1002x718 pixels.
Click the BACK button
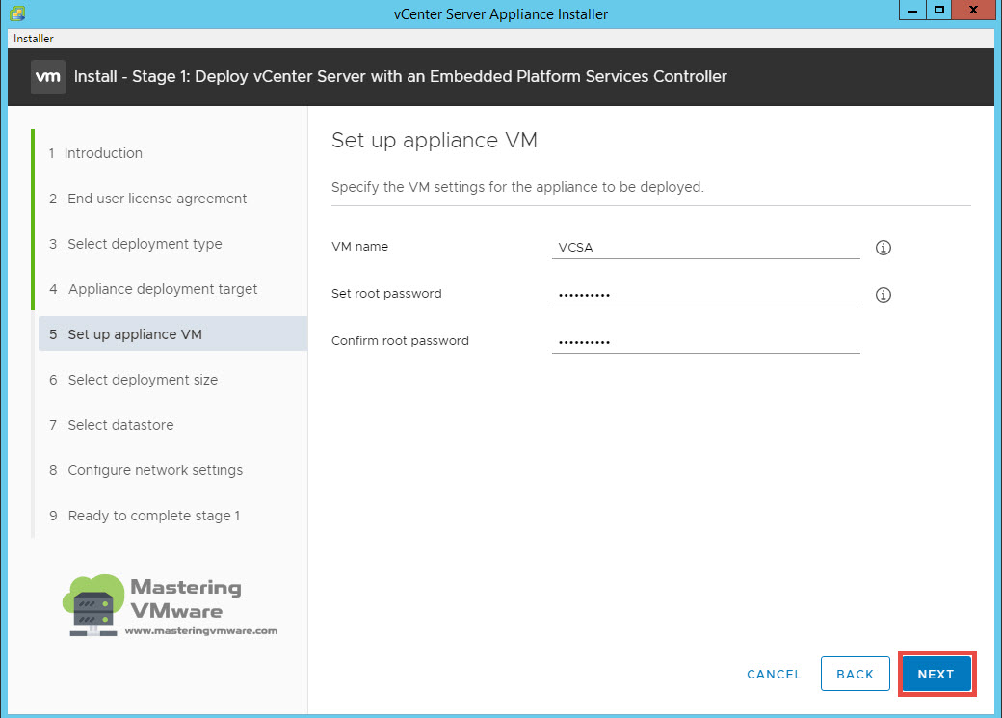coord(855,674)
